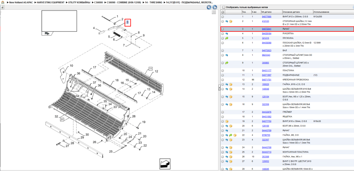Open part number link 321215
Screen dimensions: 354x171
pos(265,38)
